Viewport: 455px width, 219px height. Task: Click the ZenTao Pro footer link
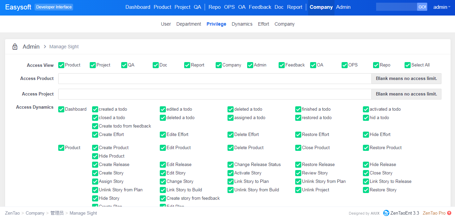[434, 213]
